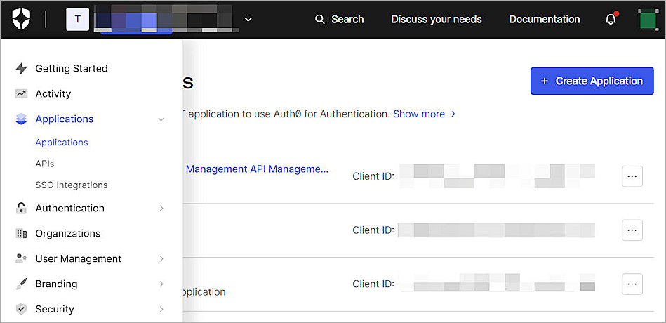Open Discuss your needs link

(437, 20)
